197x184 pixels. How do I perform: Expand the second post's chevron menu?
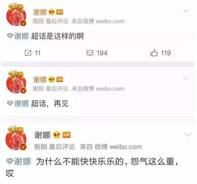(186, 78)
